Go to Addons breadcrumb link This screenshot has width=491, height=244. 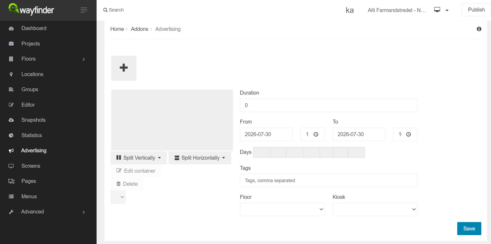pyautogui.click(x=140, y=29)
